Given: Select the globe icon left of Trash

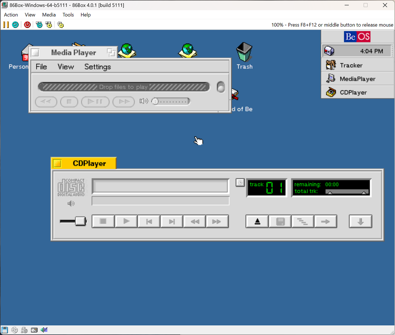Looking at the screenshot, I should tap(188, 51).
